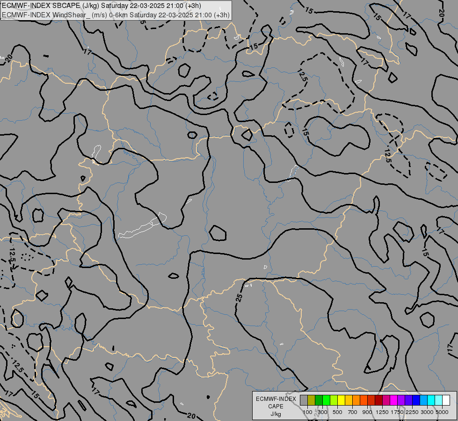
Task: Select the bright magenta legend swatch
Action: 393,400
